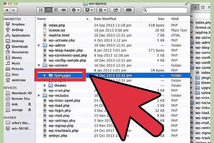Viewport: 214px width, 143px height.
Task: Collapse the wp-content folder
Action: (39, 65)
